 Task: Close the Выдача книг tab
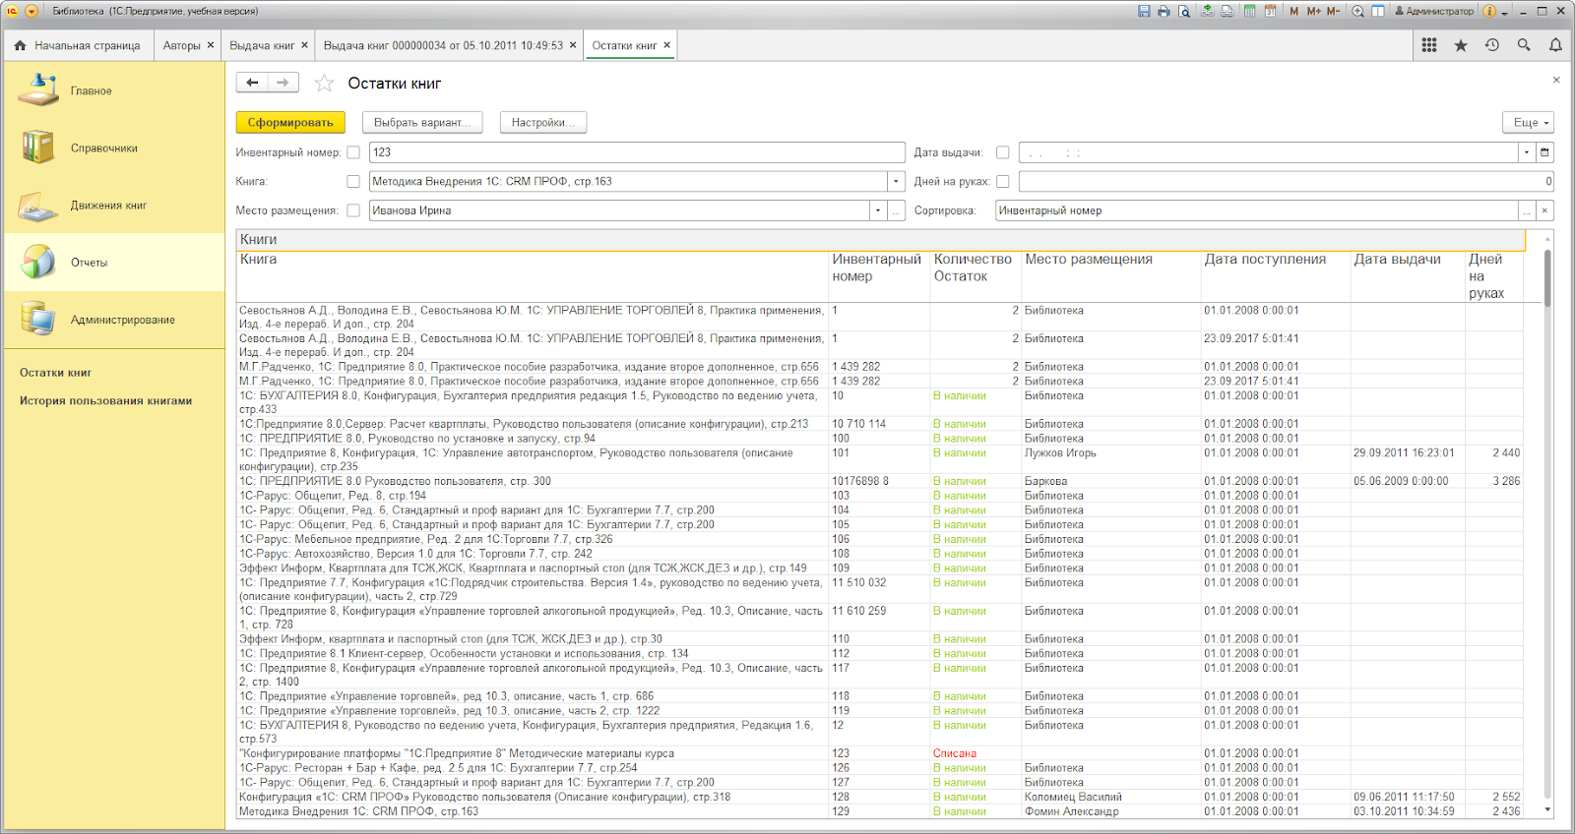(304, 45)
